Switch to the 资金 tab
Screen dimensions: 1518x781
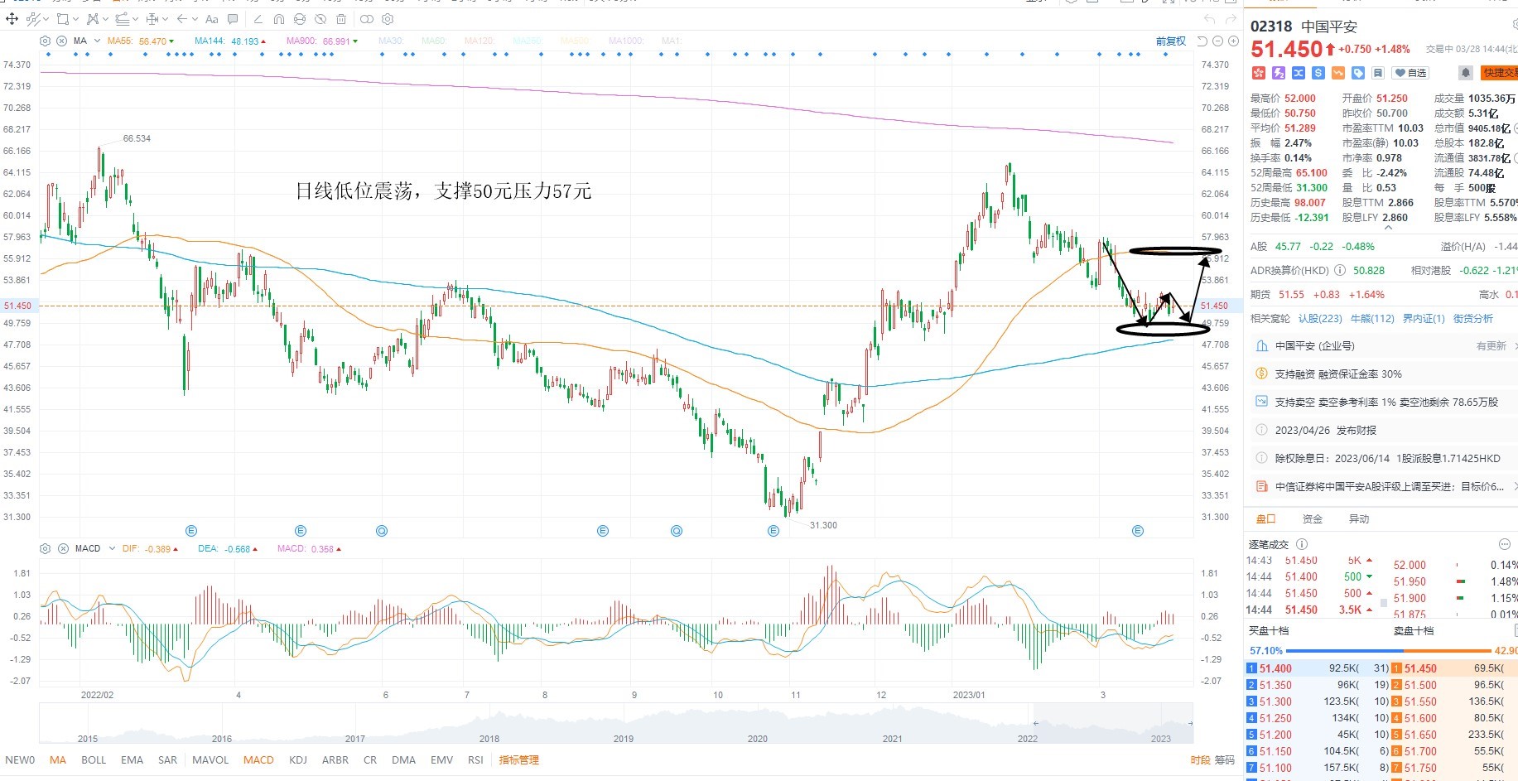pos(1313,518)
